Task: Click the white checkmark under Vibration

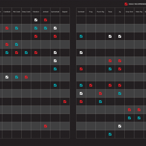Action: click(x=36, y=20)
